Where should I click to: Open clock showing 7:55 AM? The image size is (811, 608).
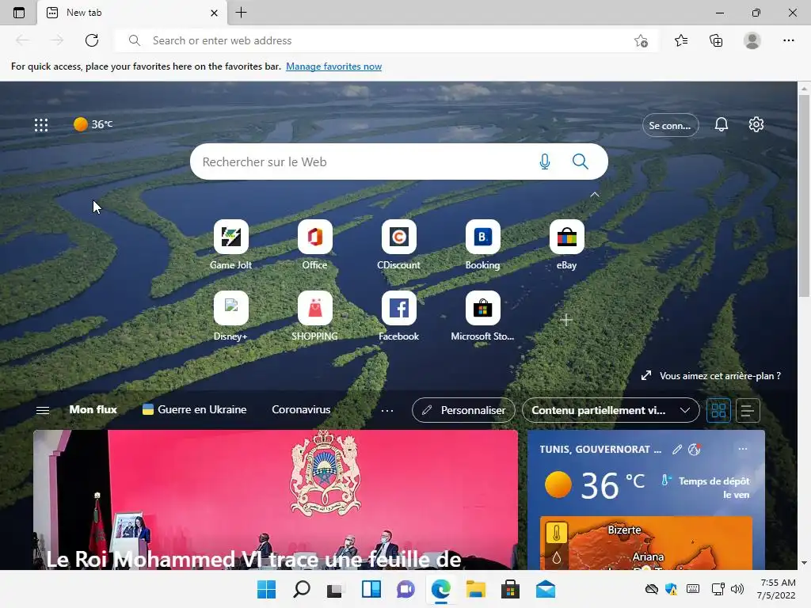click(777, 589)
